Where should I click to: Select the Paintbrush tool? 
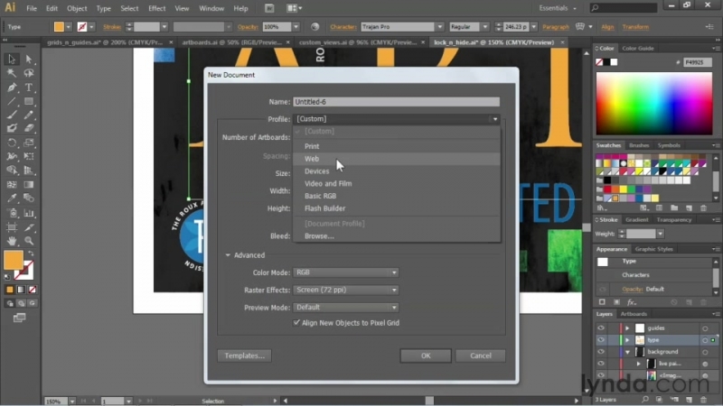pos(12,115)
